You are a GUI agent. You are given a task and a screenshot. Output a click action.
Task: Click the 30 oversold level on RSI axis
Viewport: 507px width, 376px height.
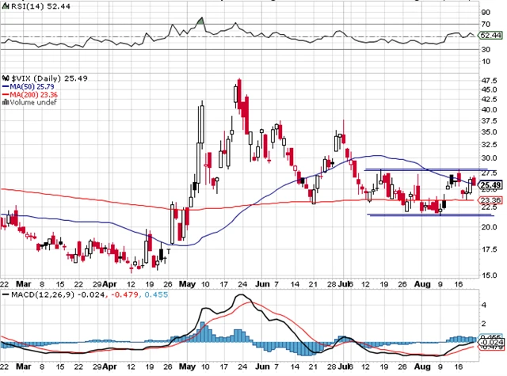coord(486,49)
